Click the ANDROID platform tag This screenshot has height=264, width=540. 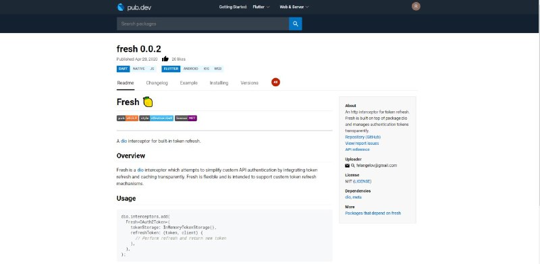click(x=191, y=69)
